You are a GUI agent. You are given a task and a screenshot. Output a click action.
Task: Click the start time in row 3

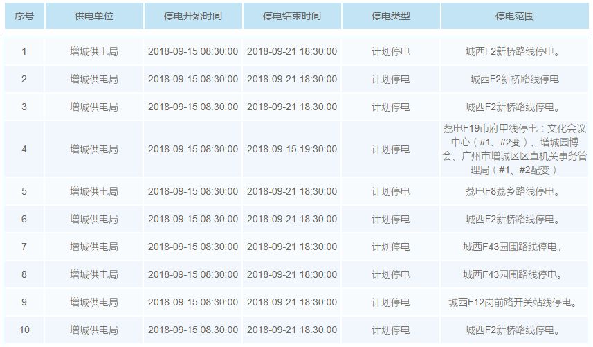pyautogui.click(x=193, y=107)
